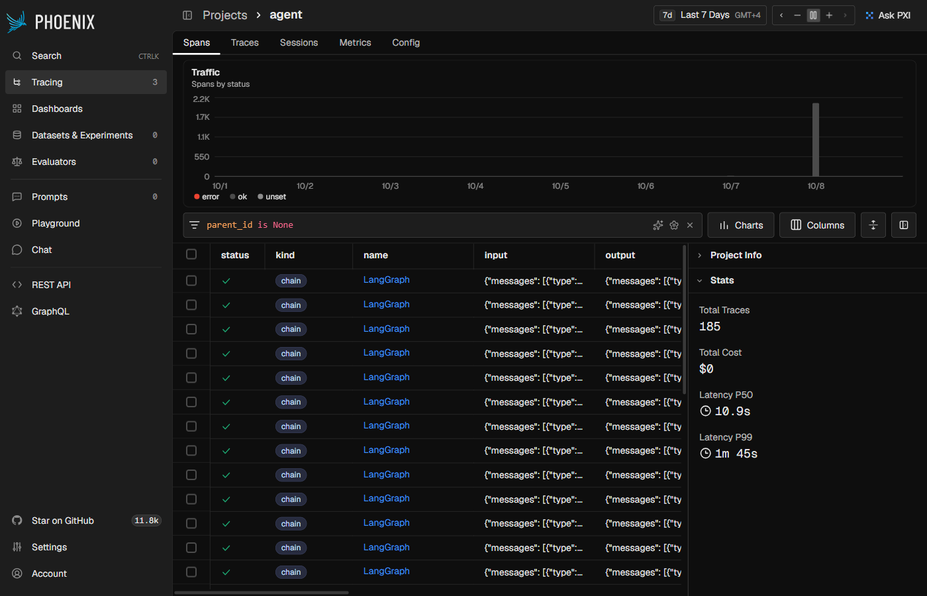
Task: Open GraphQL in the sidebar
Action: (x=86, y=311)
